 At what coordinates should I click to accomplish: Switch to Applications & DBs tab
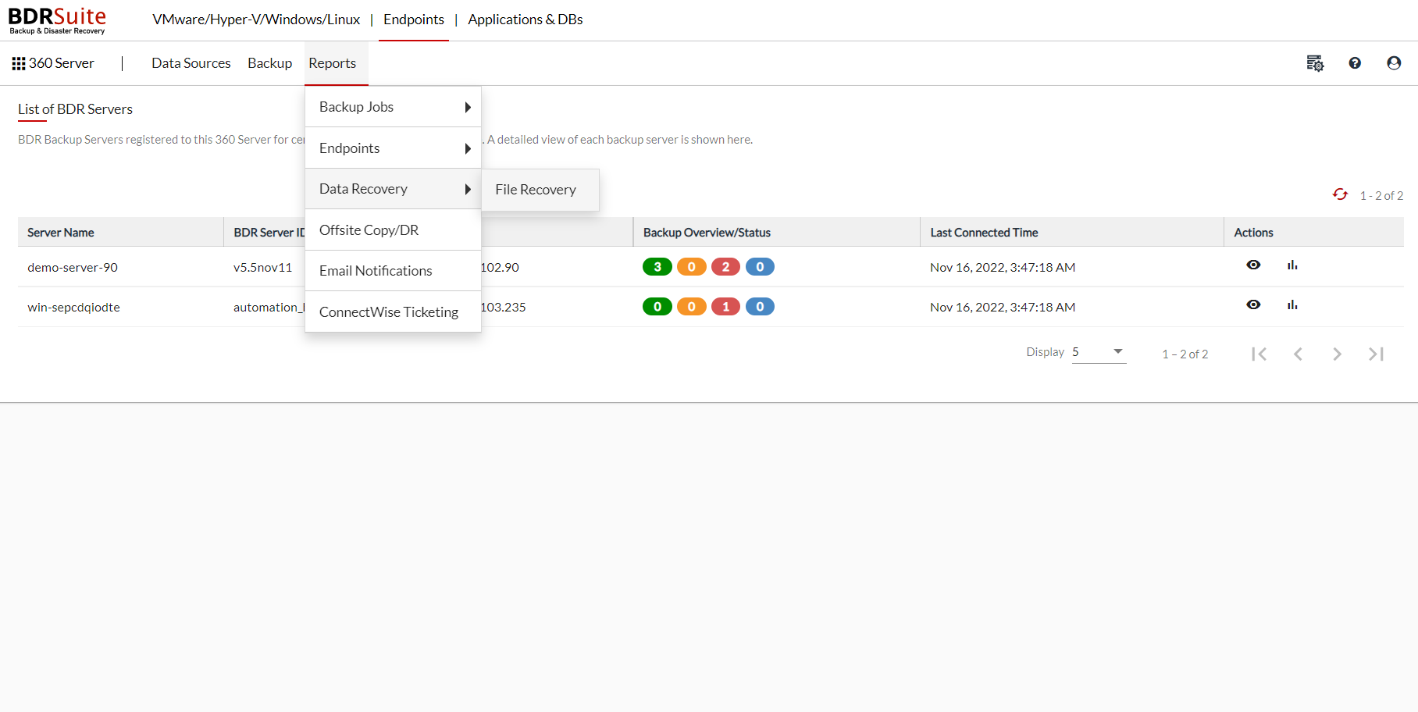point(526,20)
